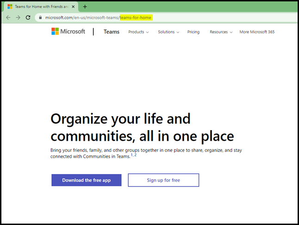Open a new browser tab

pos(85,6)
